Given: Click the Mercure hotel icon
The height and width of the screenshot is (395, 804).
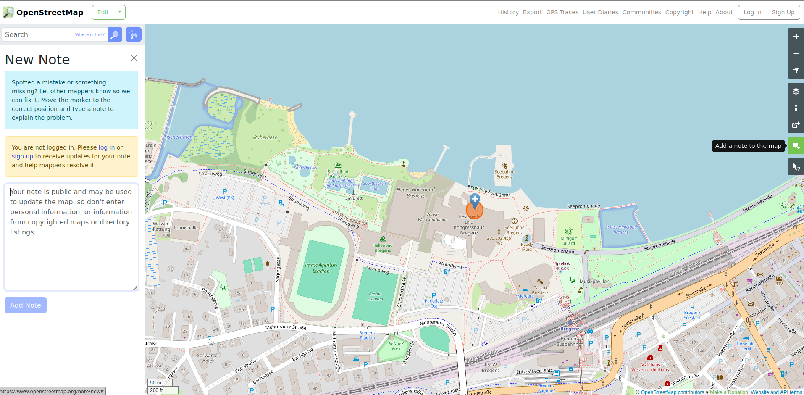Looking at the screenshot, I should click(x=525, y=290).
